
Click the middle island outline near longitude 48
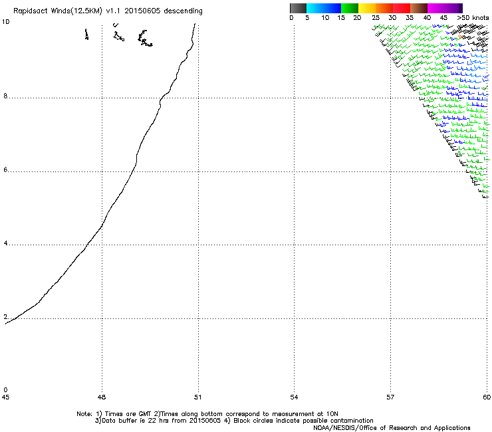(118, 37)
